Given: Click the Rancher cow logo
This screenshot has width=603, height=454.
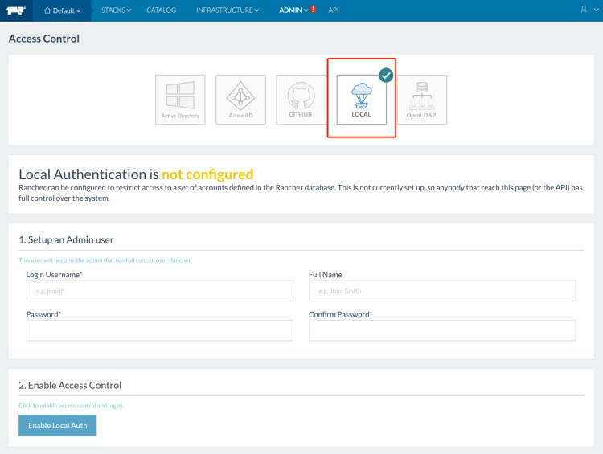Looking at the screenshot, I should point(16,10).
